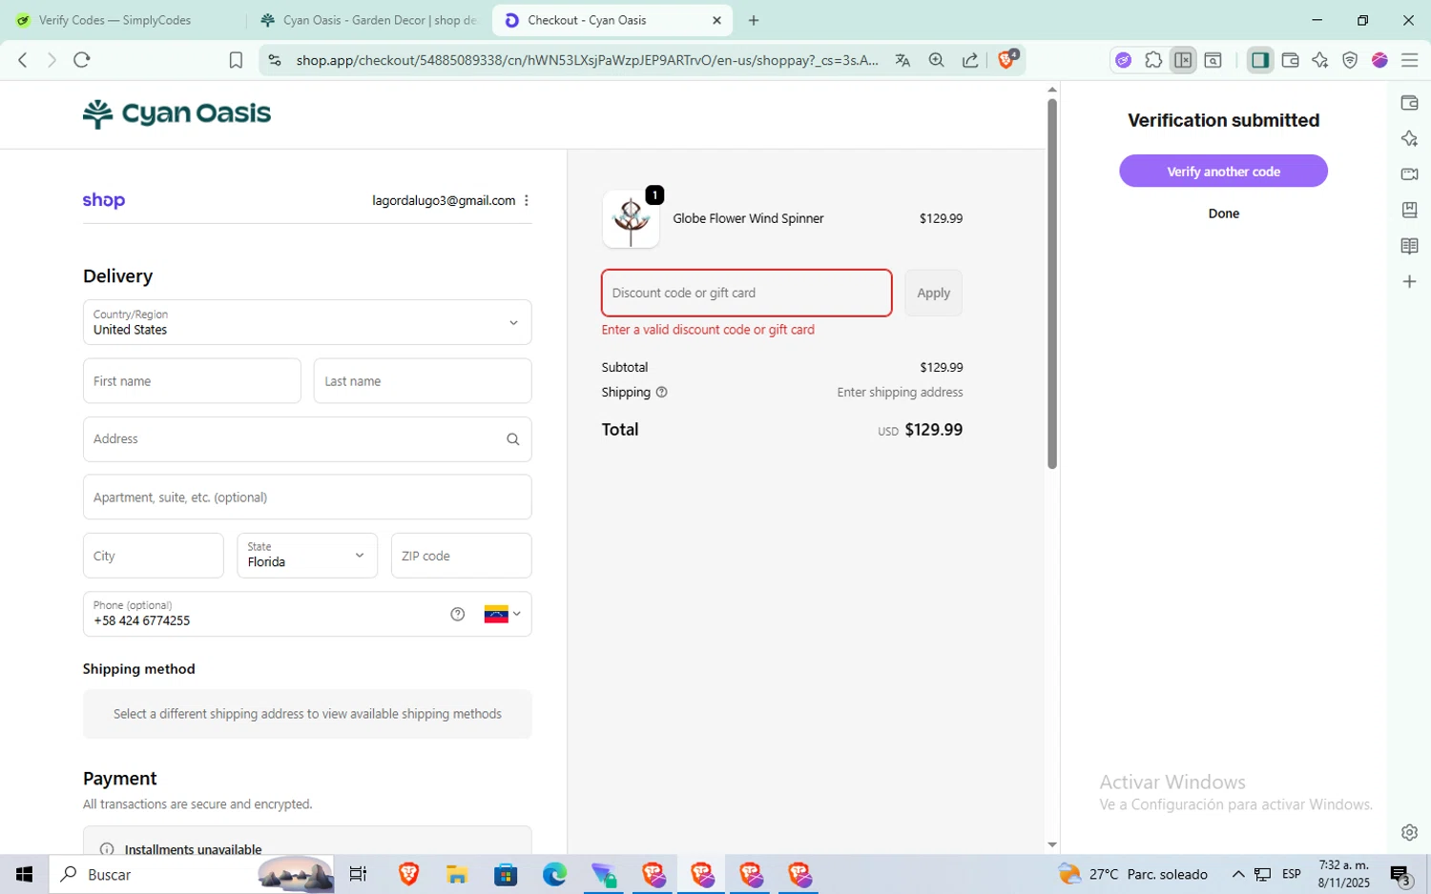The height and width of the screenshot is (894, 1431).
Task: Show hidden tray icons chevron
Action: (1238, 874)
